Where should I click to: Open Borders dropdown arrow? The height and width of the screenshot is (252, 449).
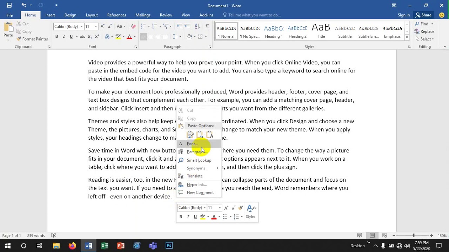point(206,36)
